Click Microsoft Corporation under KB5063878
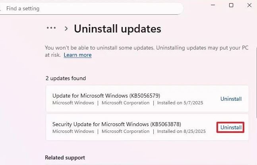The width and height of the screenshot is (257, 165). coord(126,131)
